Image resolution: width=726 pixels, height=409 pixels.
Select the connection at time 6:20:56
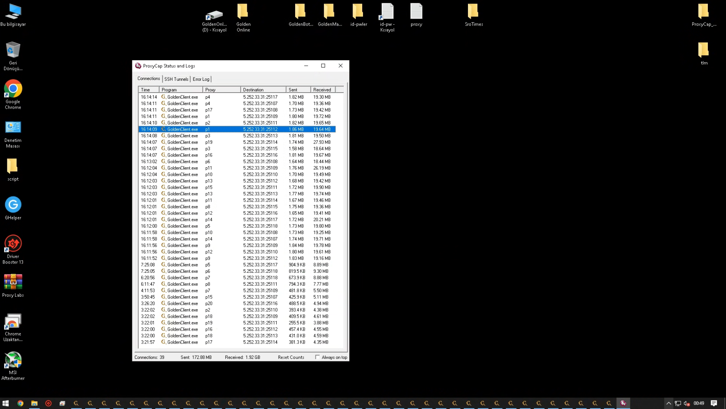coord(237,278)
